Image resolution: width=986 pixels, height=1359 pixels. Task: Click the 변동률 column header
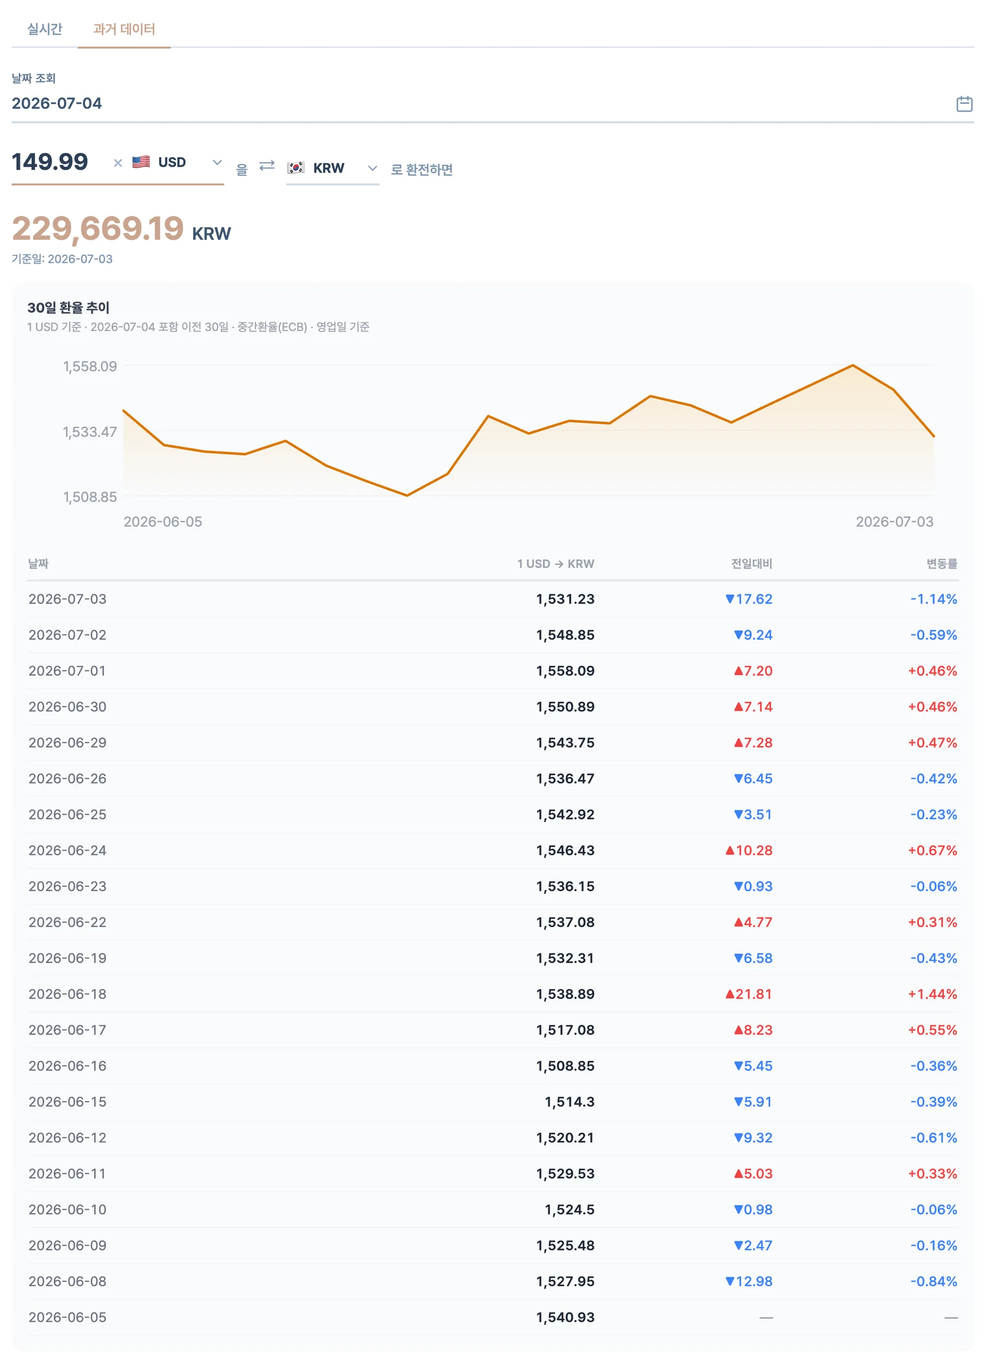[942, 564]
